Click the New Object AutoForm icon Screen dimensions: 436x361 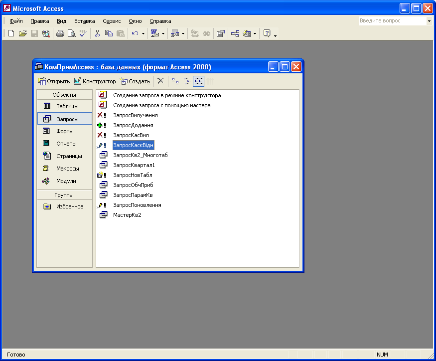click(x=247, y=34)
